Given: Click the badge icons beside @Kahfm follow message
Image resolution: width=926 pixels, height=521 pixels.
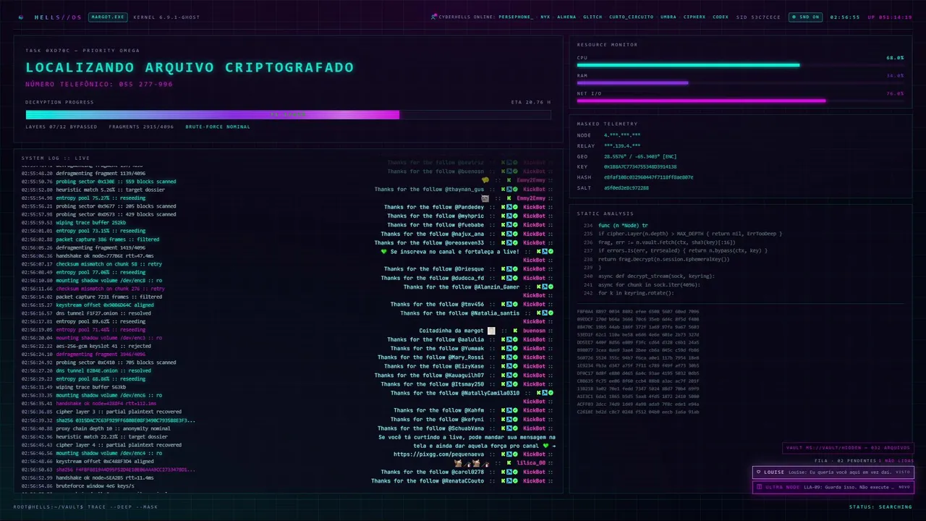Looking at the screenshot, I should 509,410.
